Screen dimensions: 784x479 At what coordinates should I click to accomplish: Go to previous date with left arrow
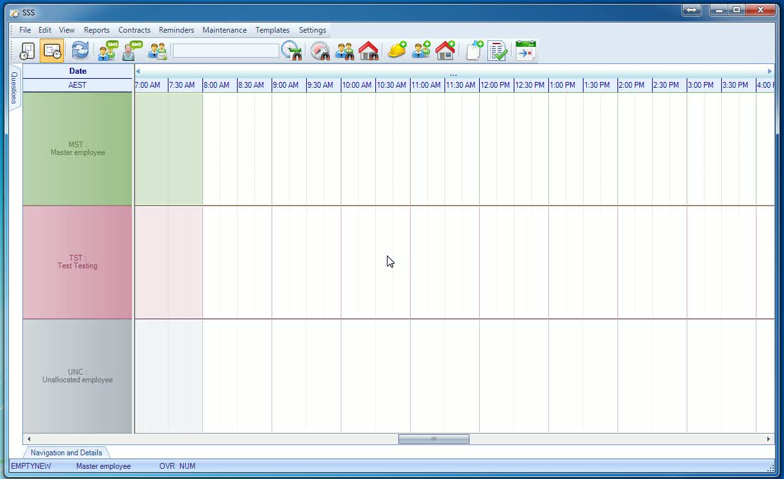pyautogui.click(x=138, y=71)
